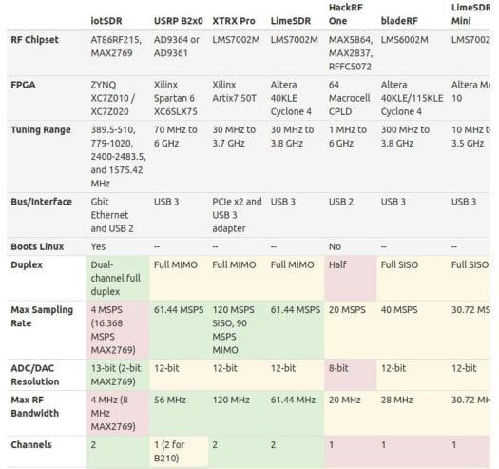The height and width of the screenshot is (469, 499).
Task: Select the 64 Macrocell CPLD cell
Action: (x=350, y=98)
